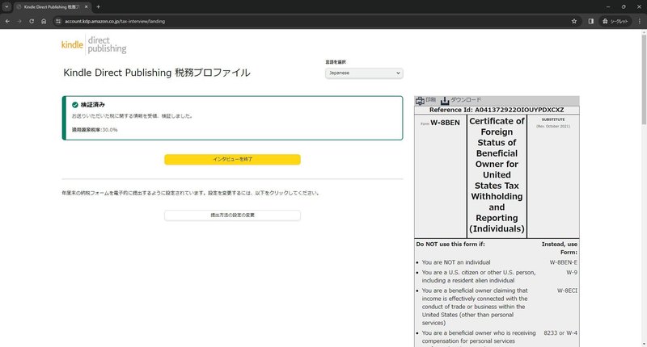Click the 提出方法の設定の変更 button

232,215
